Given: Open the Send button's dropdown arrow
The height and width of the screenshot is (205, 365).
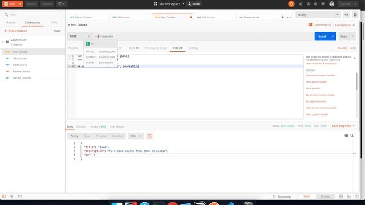Looking at the screenshot, I should (x=333, y=36).
